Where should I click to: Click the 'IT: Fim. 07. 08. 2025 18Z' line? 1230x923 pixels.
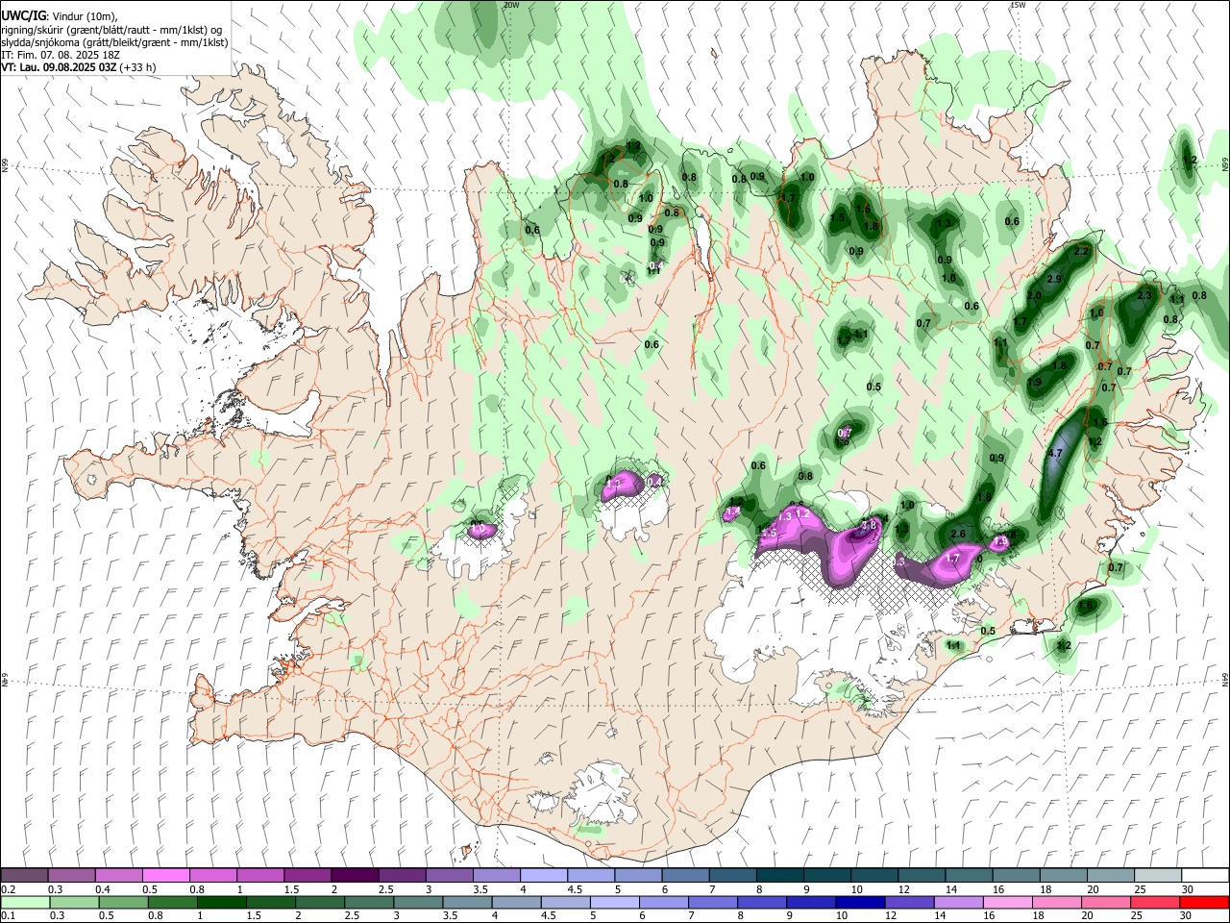pos(61,55)
